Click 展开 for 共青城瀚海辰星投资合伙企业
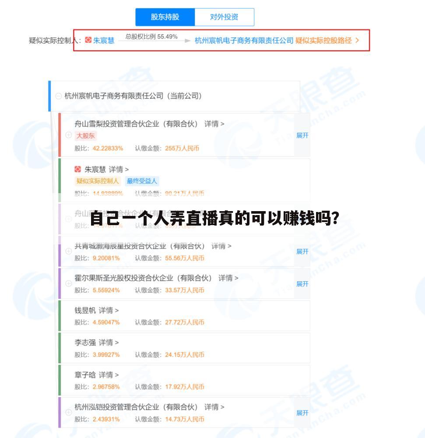This screenshot has height=438, width=425. [302, 251]
